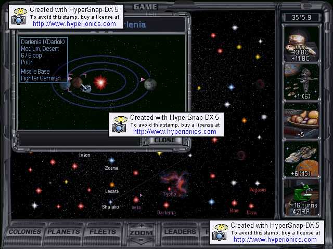Viewport: 333px width, 249px height.
Task: Open the freighters panel showing +6 (15)
Action: (x=301, y=159)
